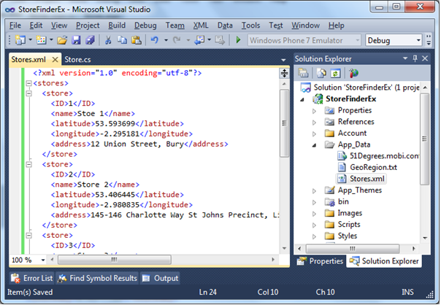Save the file with the floppy icon
The width and height of the screenshot is (441, 305).
76,40
